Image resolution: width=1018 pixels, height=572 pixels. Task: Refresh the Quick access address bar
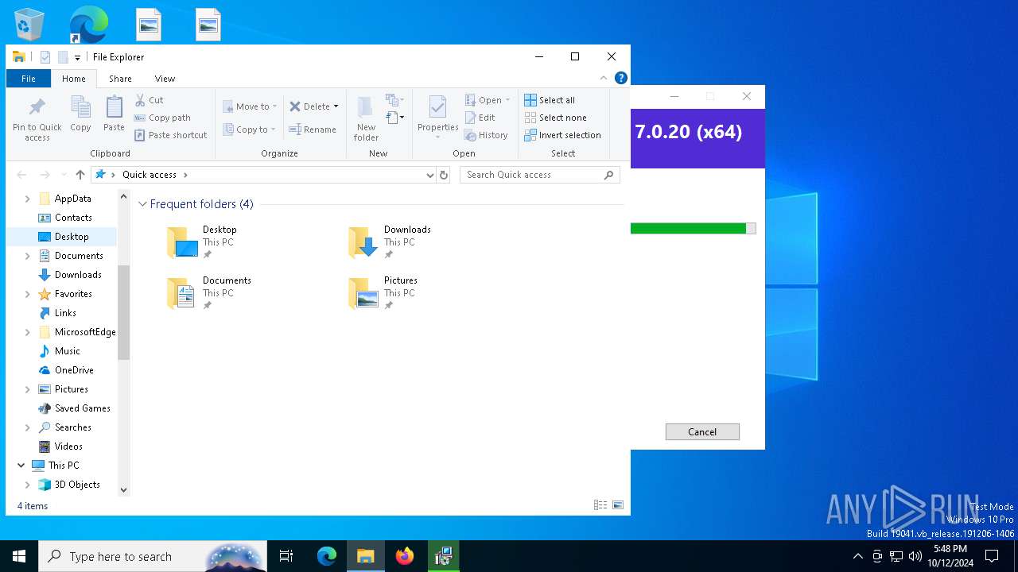coord(444,175)
